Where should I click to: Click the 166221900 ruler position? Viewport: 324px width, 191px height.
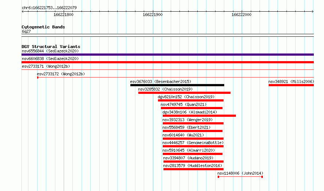(153, 15)
